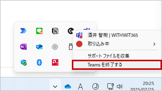Click the LINE WORKS tray icon
The width and height of the screenshot is (162, 91).
pos(39,31)
